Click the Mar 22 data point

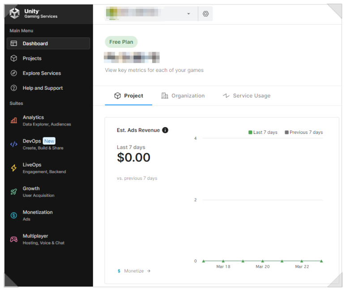pos(302,261)
